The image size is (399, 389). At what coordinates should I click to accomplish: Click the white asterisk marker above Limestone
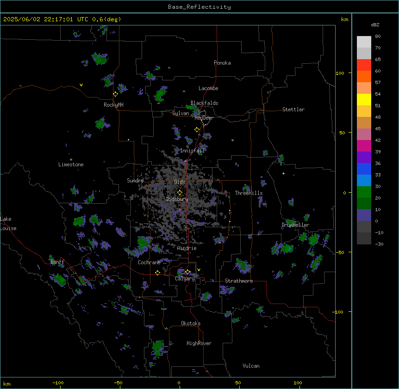71,160
